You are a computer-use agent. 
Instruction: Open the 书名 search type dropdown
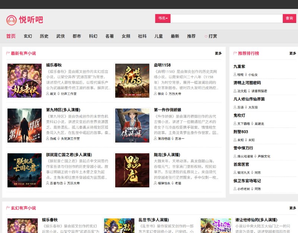point(163,18)
